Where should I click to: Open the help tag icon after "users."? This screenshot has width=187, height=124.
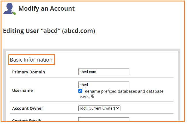pos(93,96)
